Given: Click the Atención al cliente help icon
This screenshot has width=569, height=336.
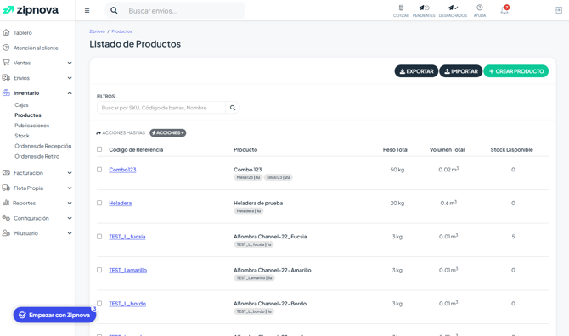Looking at the screenshot, I should 6,48.
